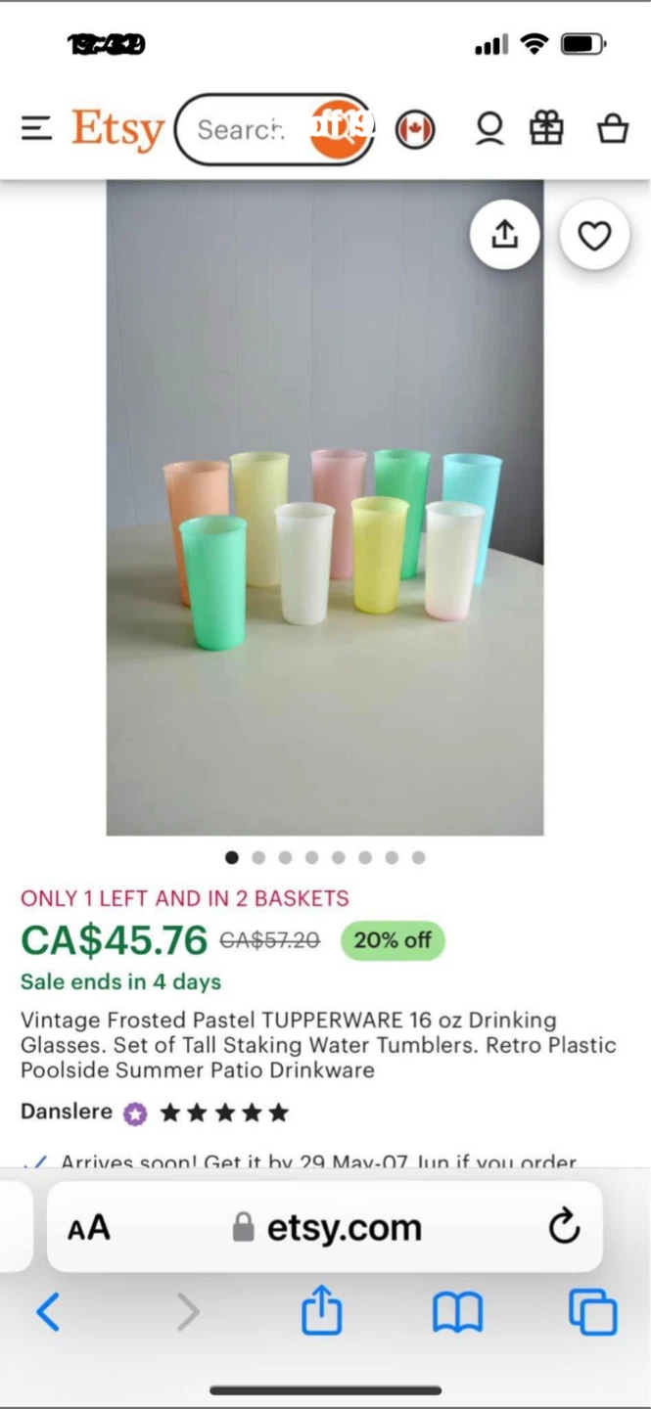The height and width of the screenshot is (1409, 651).
Task: Jump to the second photo dot
Action: click(x=258, y=857)
